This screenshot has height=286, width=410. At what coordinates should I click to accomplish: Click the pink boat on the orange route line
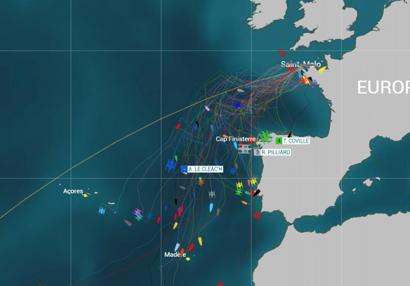(x=207, y=108)
